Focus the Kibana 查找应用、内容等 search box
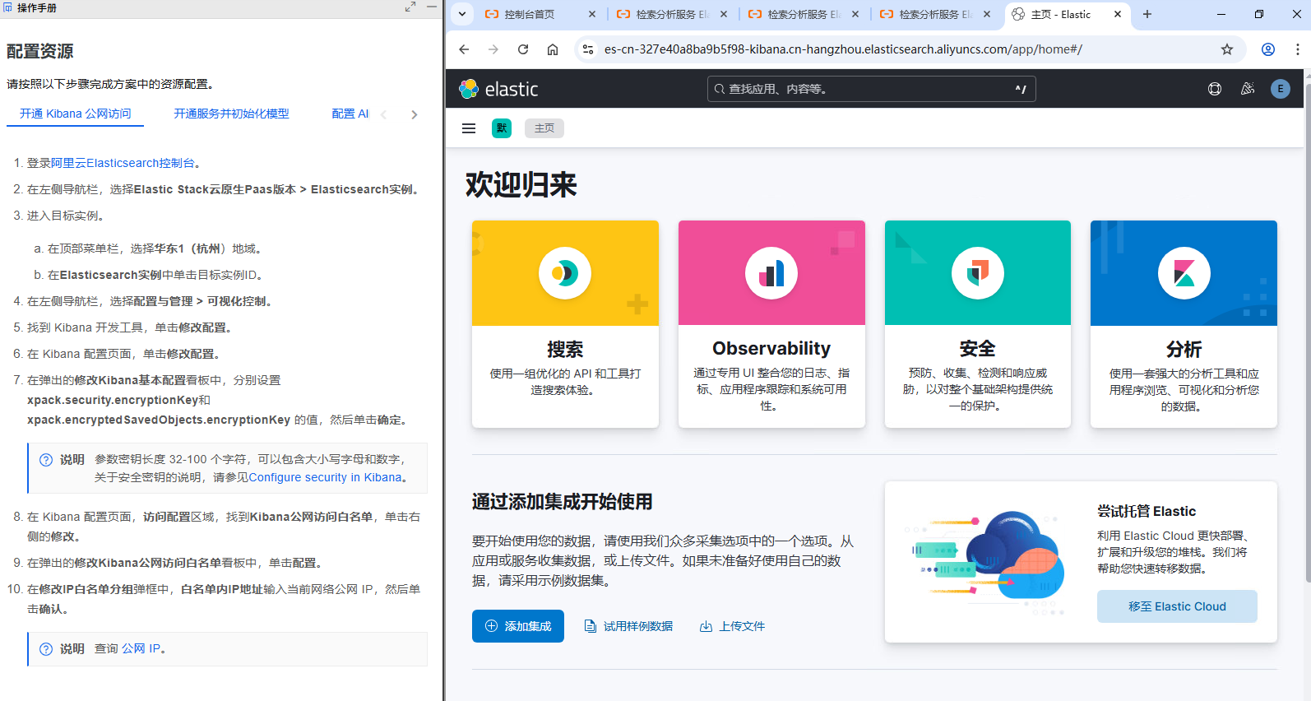This screenshot has height=701, width=1311. coord(872,89)
